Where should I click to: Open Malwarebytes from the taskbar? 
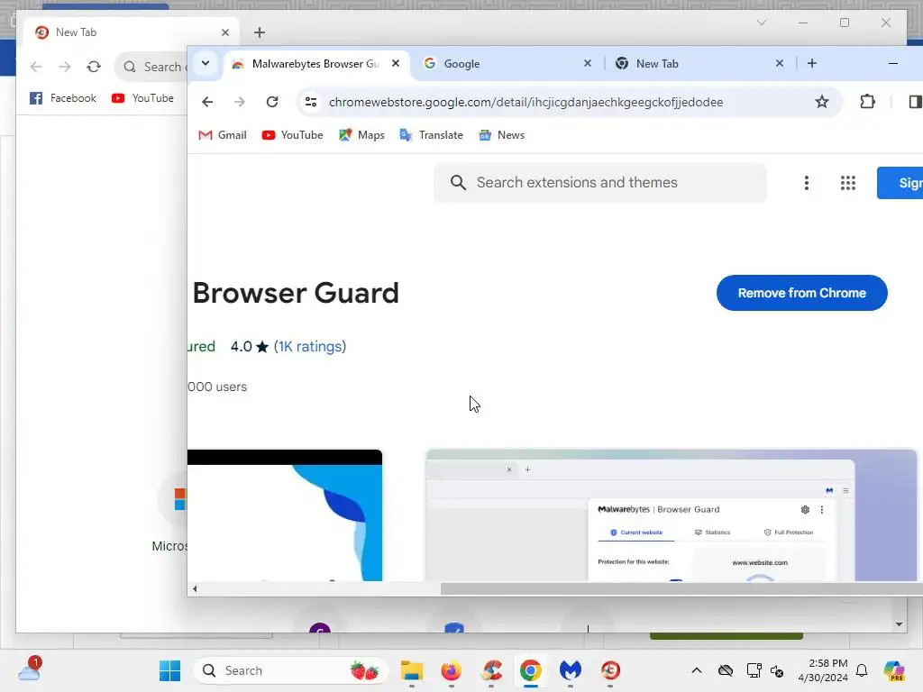click(x=570, y=670)
